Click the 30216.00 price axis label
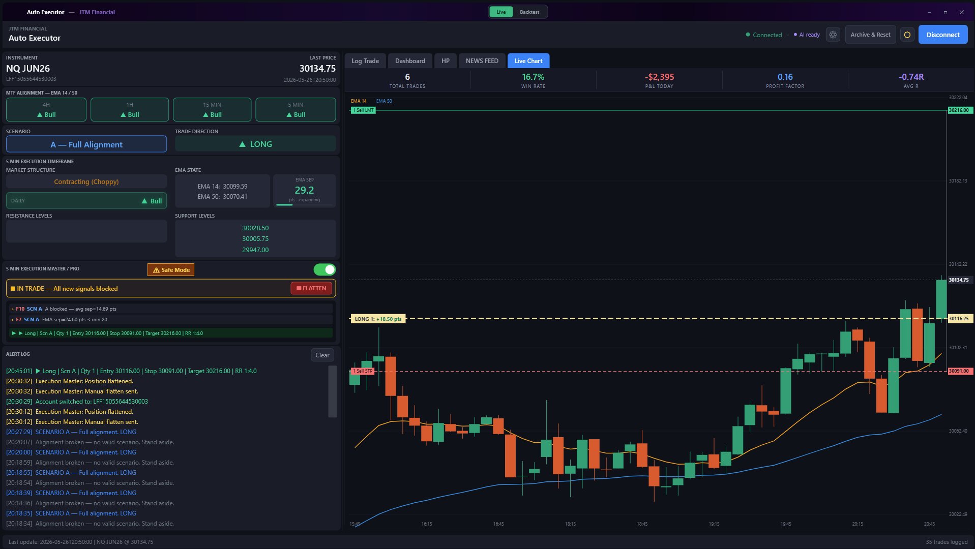 click(959, 110)
